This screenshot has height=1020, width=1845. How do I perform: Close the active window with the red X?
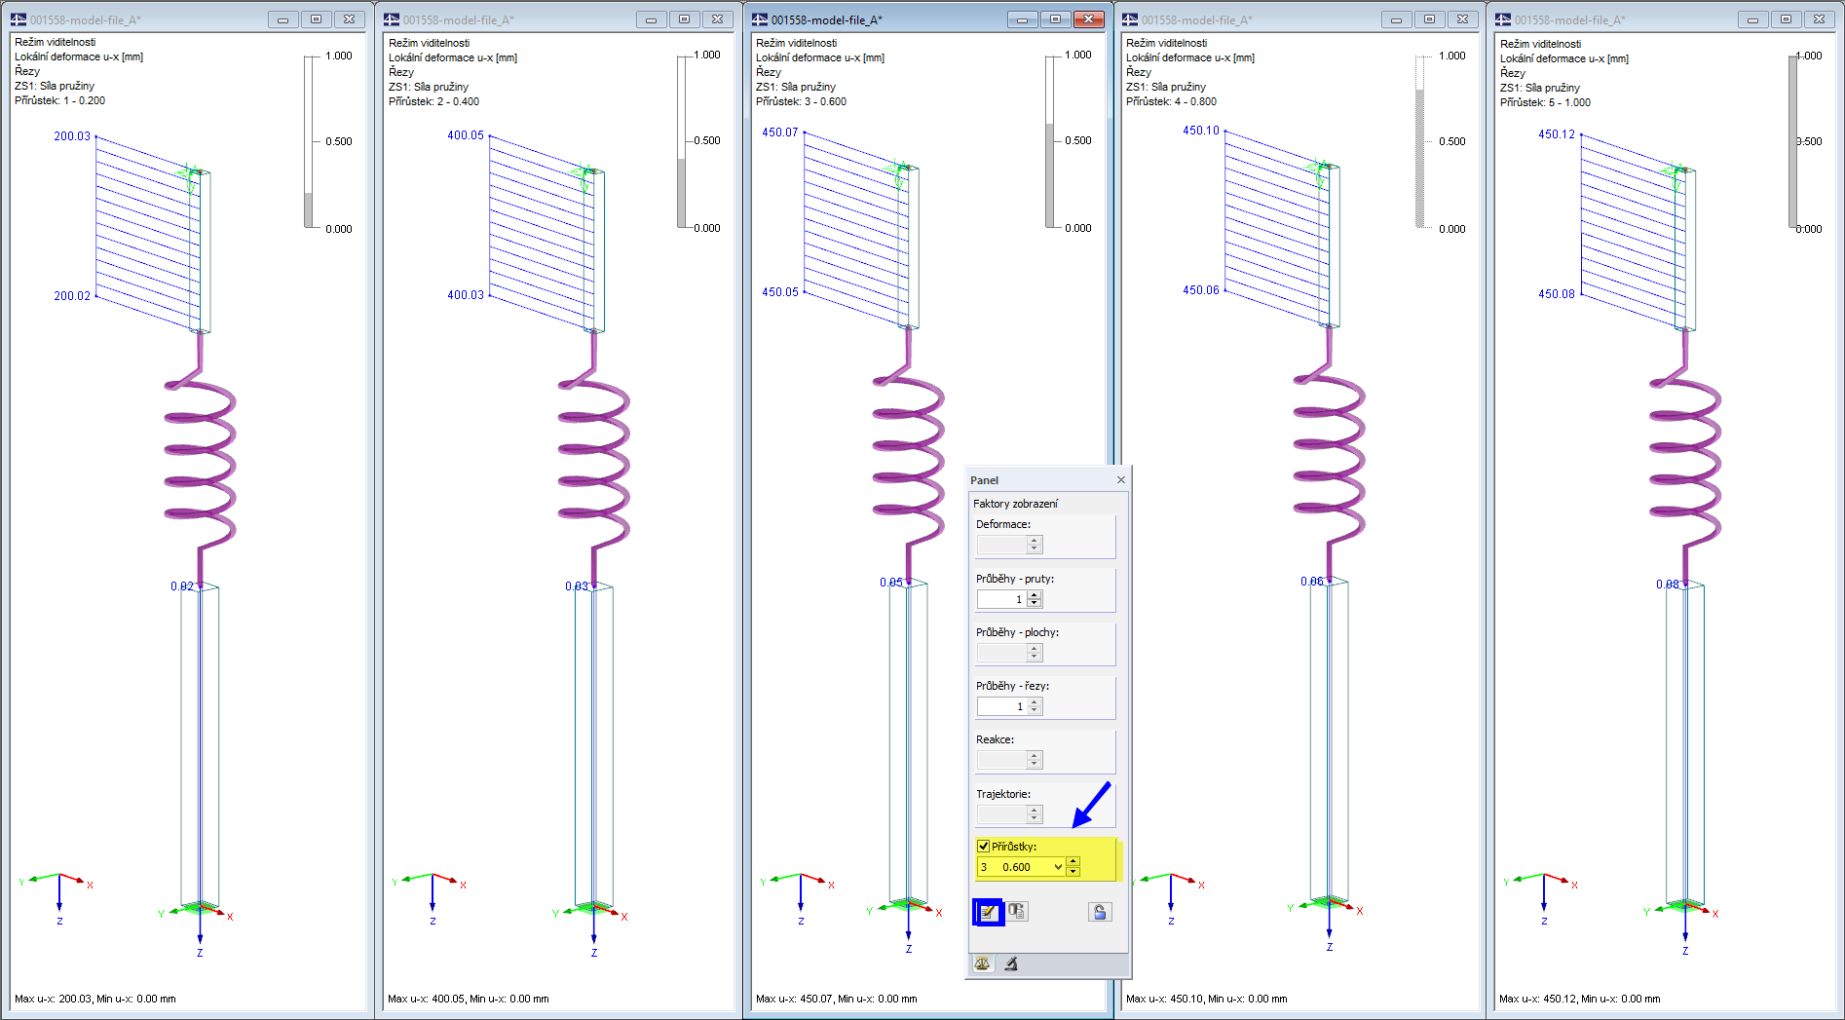[1088, 19]
